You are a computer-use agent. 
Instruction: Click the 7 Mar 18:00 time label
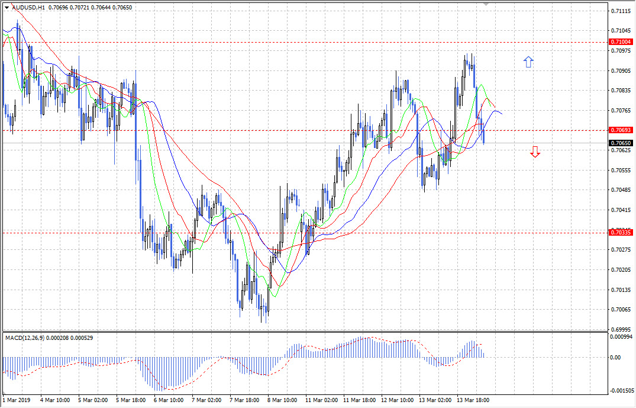tap(244, 400)
